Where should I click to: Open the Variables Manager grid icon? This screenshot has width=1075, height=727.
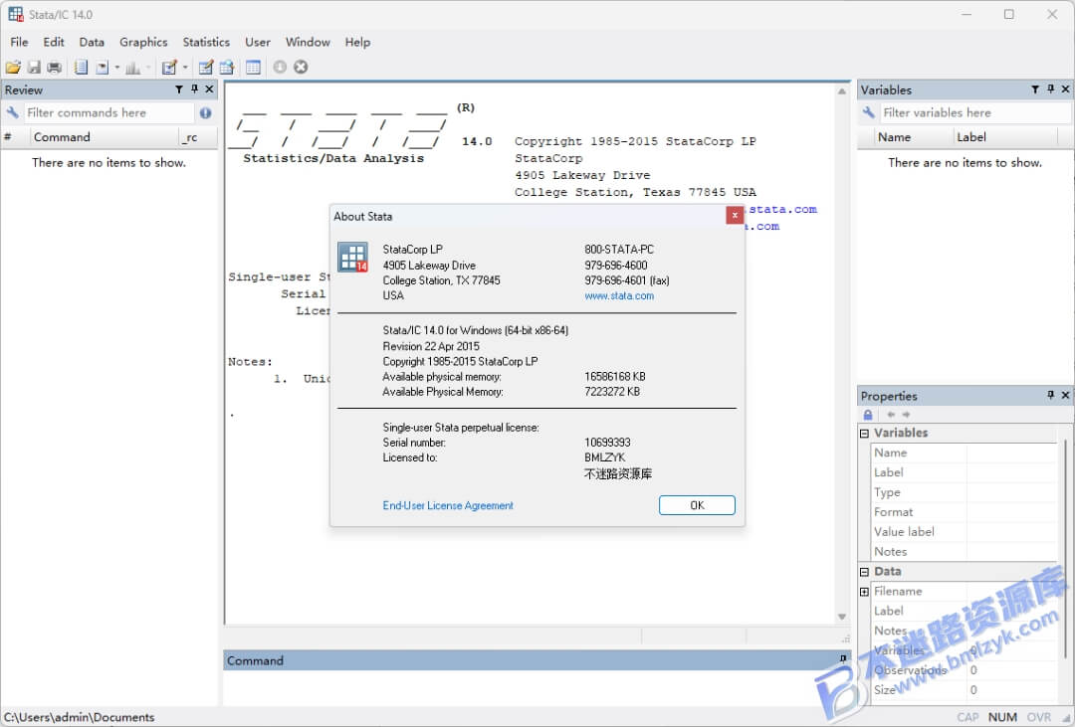253,68
